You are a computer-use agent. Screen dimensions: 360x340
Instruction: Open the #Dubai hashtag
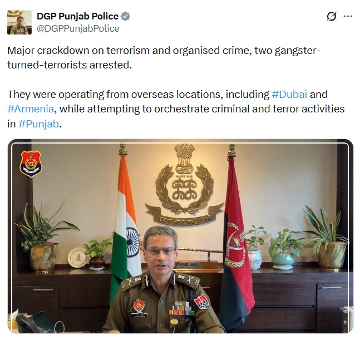289,95
